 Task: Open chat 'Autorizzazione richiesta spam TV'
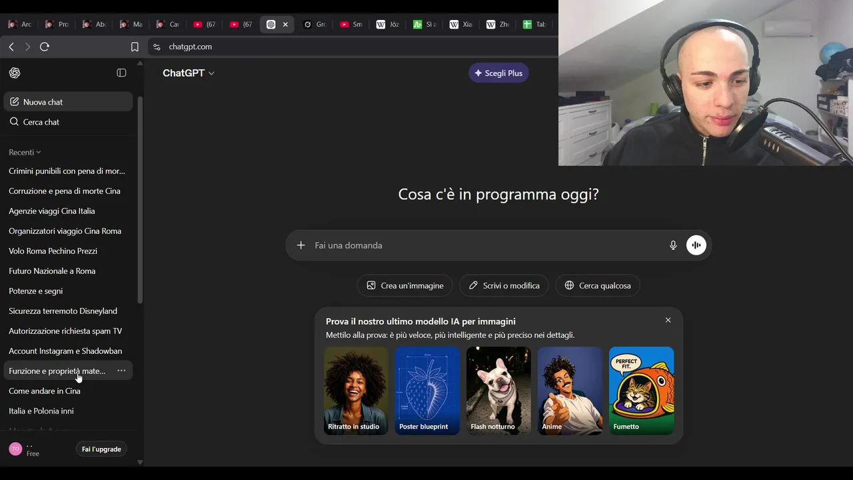click(68, 331)
